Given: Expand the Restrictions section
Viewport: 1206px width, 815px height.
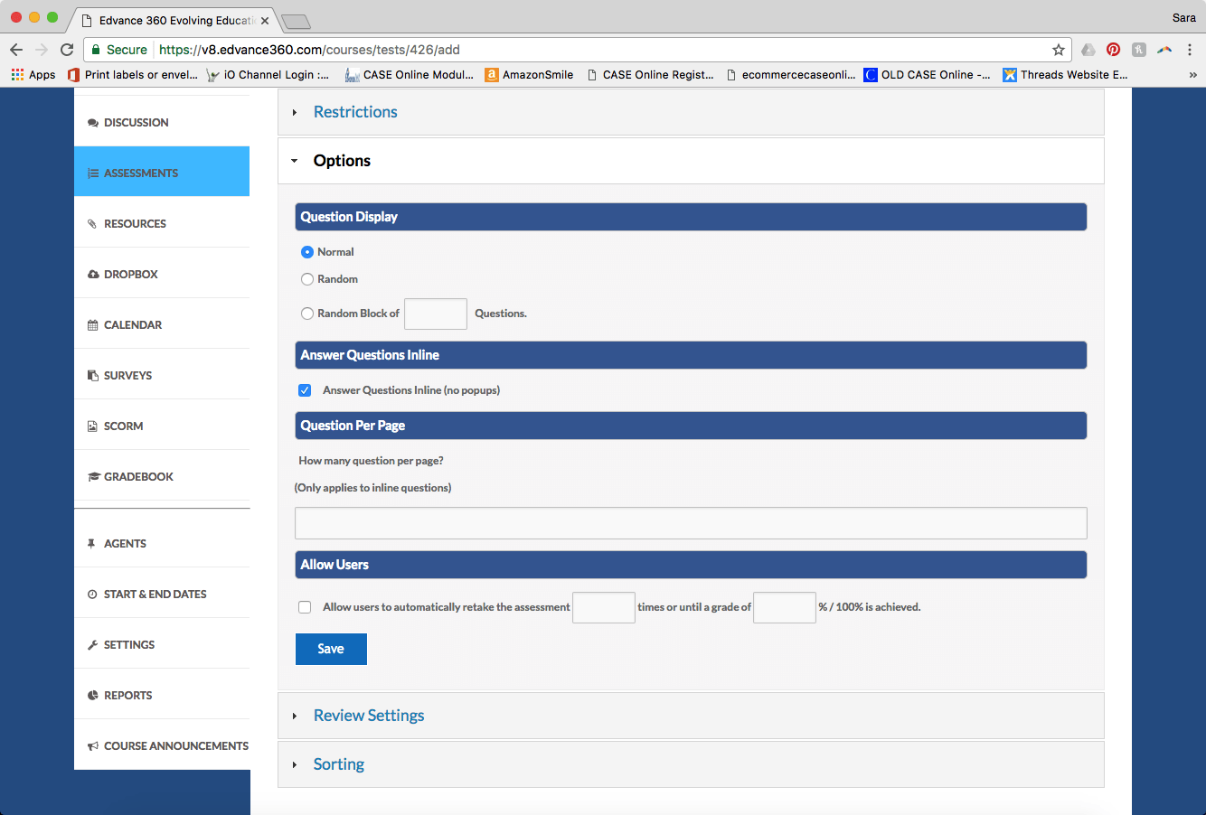Looking at the screenshot, I should coord(355,112).
